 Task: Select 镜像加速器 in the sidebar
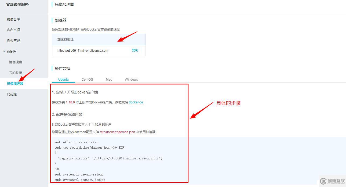point(15,84)
